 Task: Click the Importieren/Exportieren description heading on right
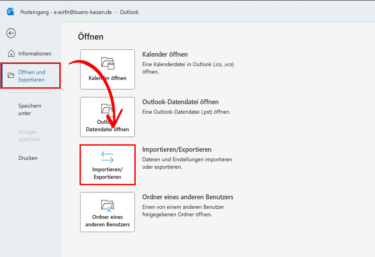(177, 150)
